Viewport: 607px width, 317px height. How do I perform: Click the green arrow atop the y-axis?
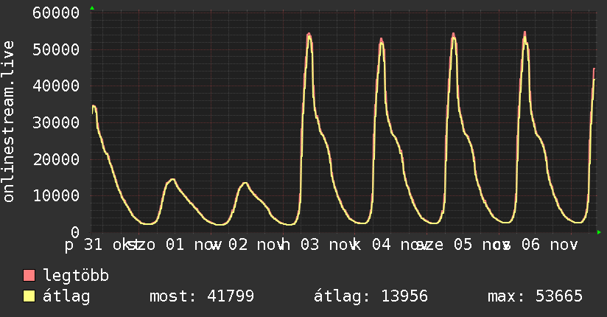pos(92,8)
